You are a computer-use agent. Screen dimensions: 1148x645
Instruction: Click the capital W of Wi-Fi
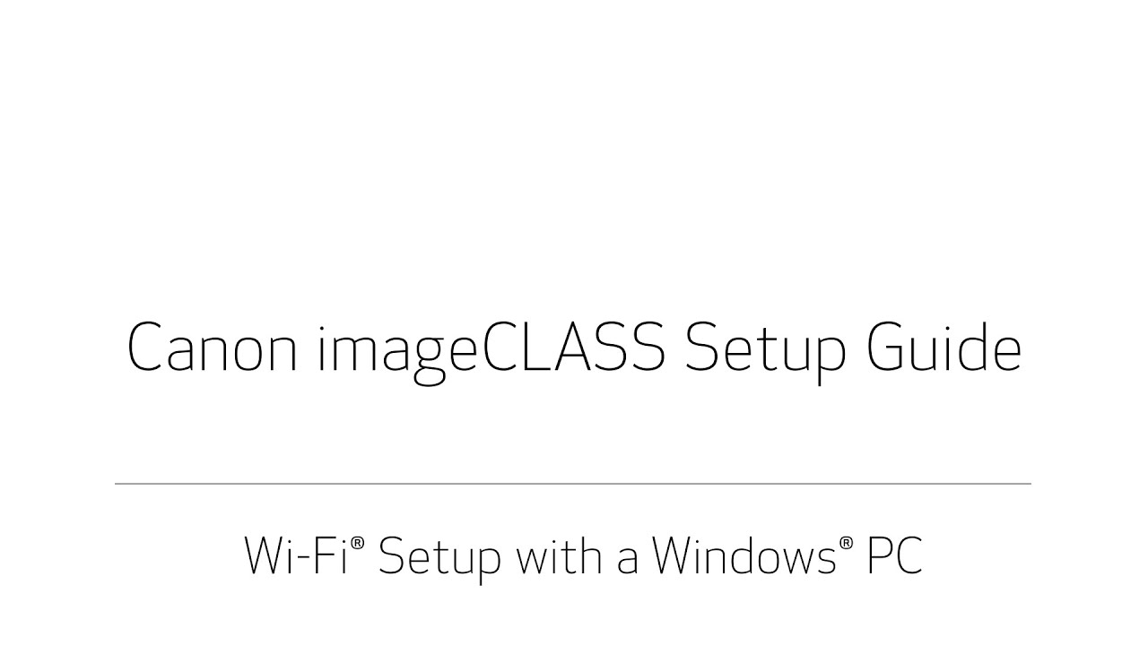(x=269, y=555)
